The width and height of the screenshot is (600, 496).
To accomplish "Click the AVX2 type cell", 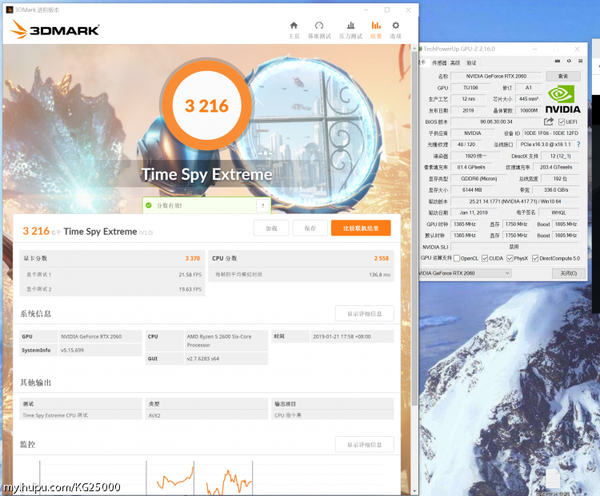I will point(206,415).
